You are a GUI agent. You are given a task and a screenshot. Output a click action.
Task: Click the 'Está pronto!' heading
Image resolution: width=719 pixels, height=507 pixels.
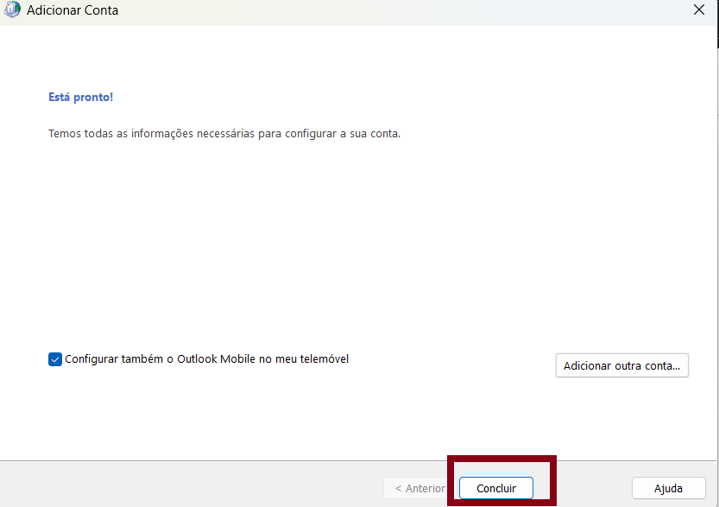[80, 97]
